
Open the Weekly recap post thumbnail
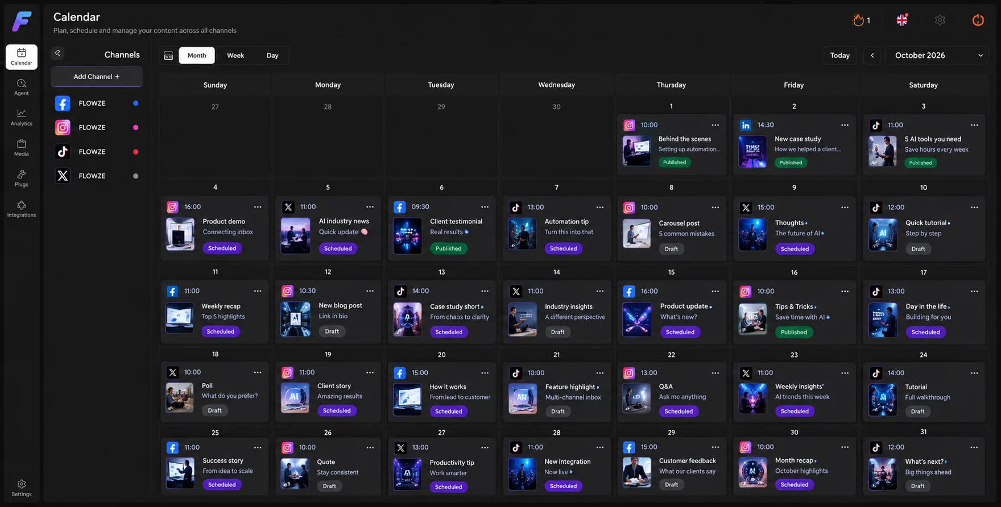[x=180, y=318]
